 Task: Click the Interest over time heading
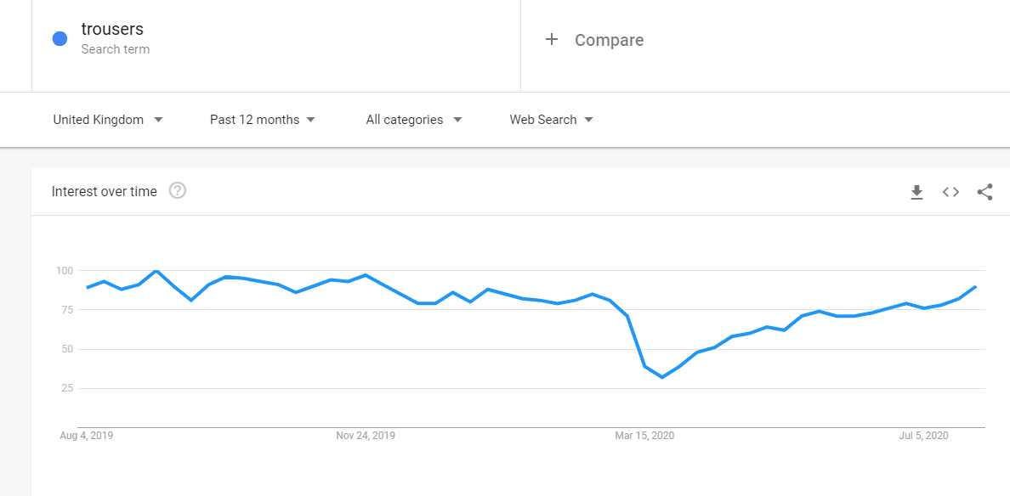point(105,191)
